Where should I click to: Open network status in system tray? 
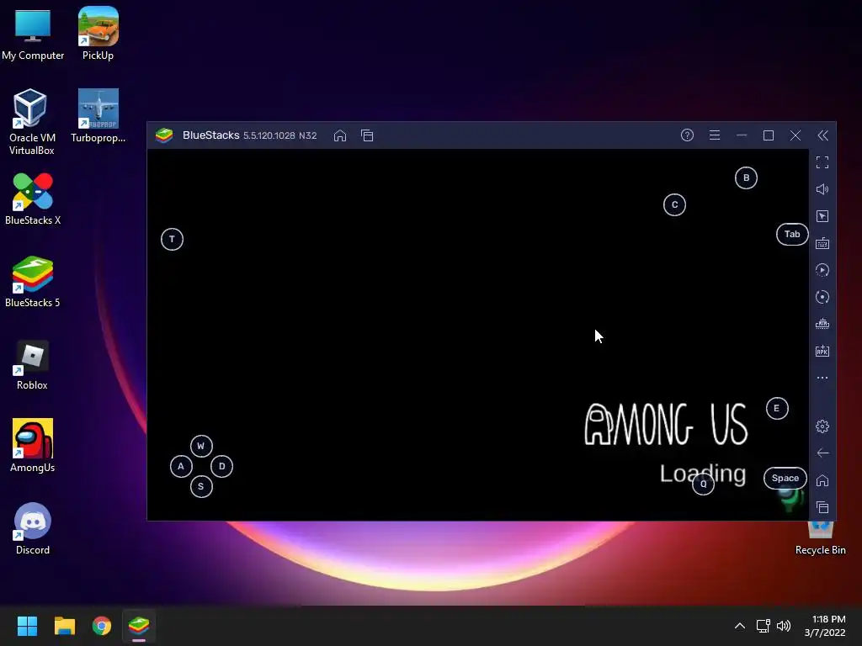point(763,626)
